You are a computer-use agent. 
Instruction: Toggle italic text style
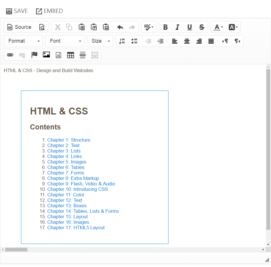[x=177, y=27]
